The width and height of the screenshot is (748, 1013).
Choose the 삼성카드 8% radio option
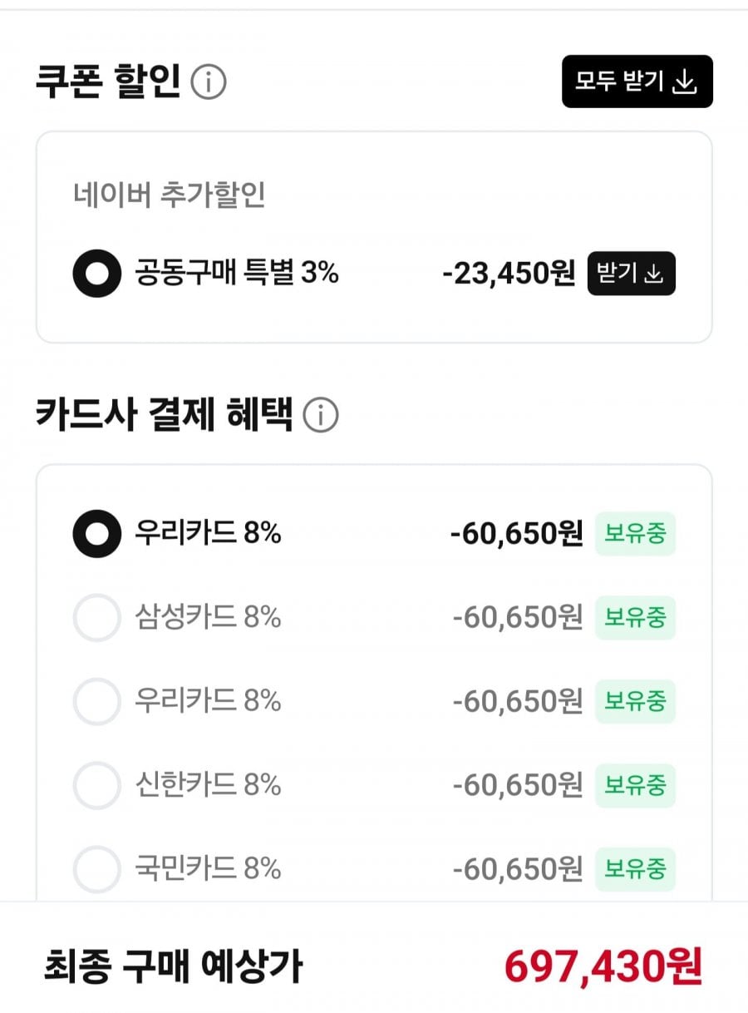97,618
